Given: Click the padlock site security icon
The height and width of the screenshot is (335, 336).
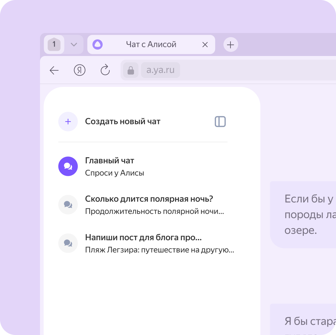Looking at the screenshot, I should click(x=131, y=70).
